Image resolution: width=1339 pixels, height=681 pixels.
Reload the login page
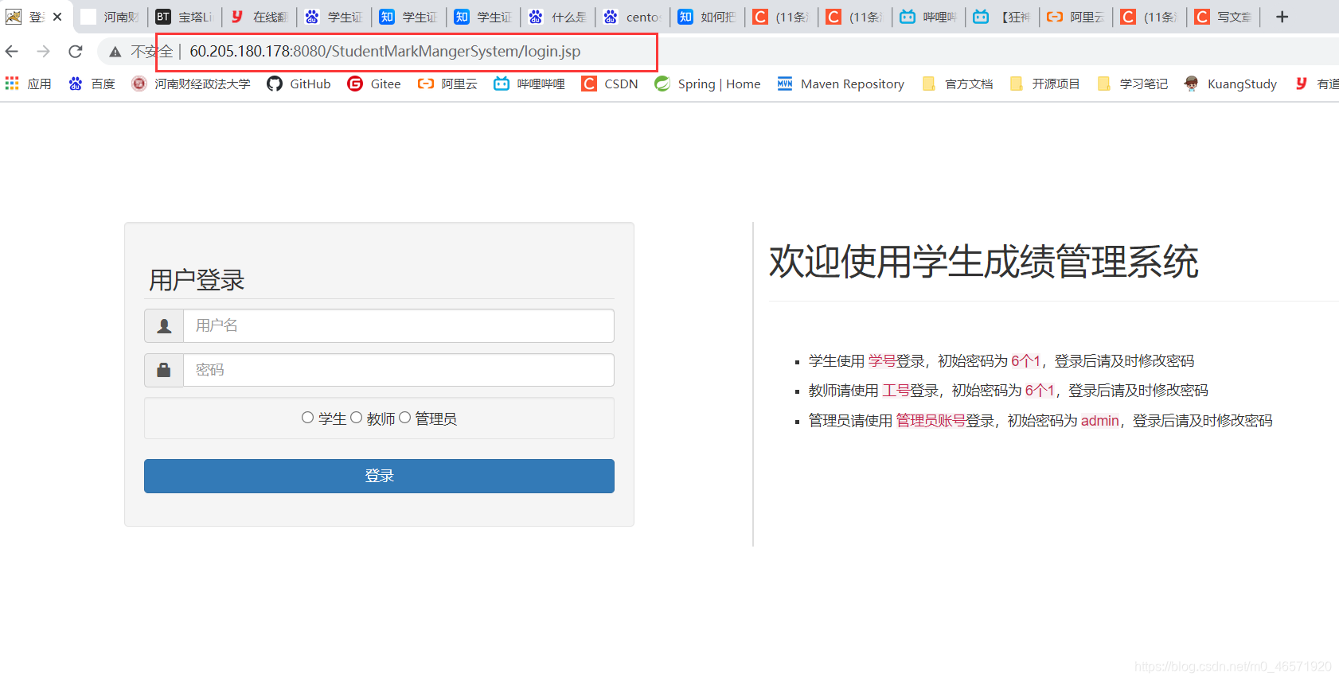click(76, 52)
